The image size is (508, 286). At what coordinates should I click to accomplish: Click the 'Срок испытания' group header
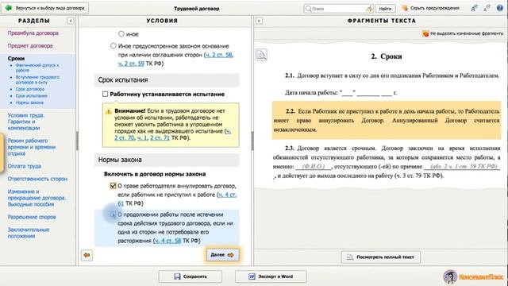pos(167,80)
